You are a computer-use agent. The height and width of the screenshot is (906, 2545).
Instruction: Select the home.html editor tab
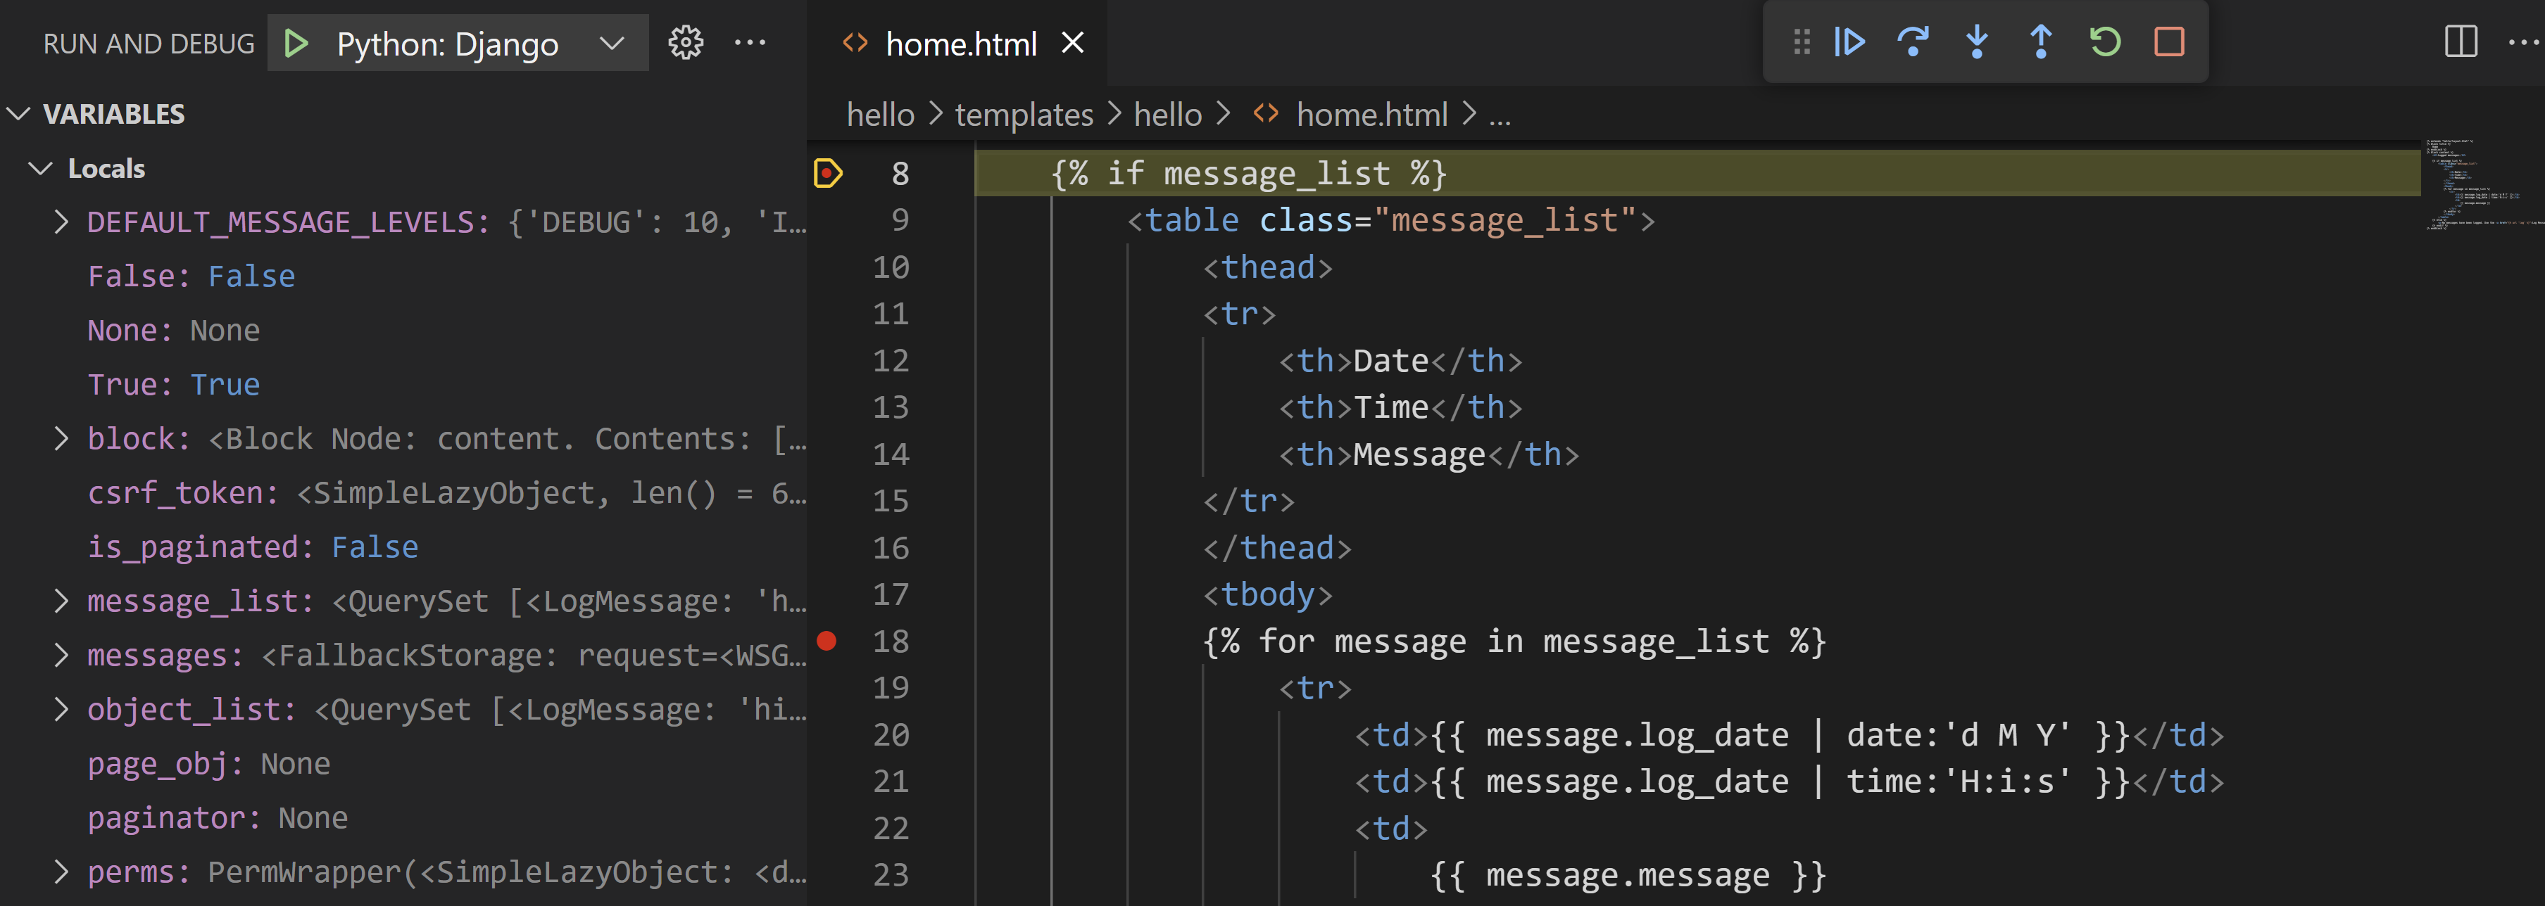pyautogui.click(x=960, y=44)
